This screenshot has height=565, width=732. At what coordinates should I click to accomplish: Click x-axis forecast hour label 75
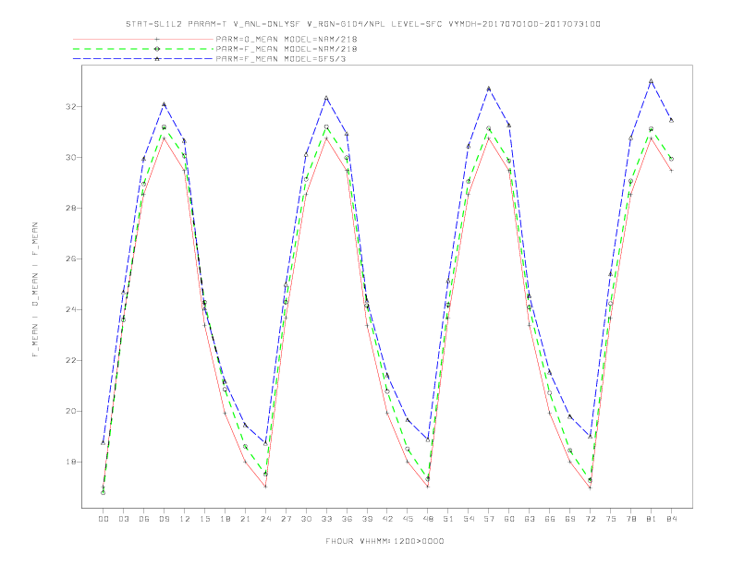click(x=611, y=519)
